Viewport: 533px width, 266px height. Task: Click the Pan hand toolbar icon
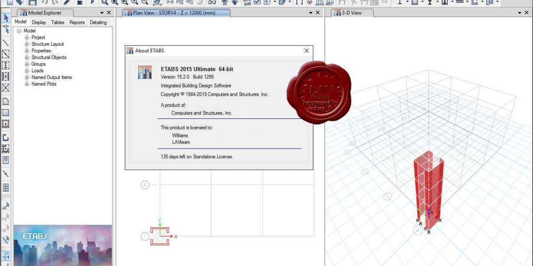(x=157, y=2)
